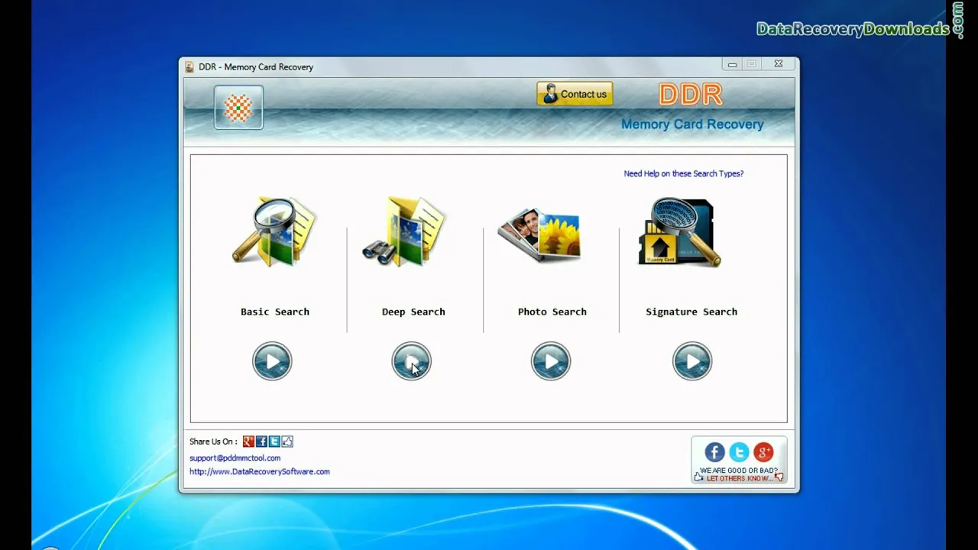
Task: Start Photo Search with its play button
Action: click(x=551, y=361)
